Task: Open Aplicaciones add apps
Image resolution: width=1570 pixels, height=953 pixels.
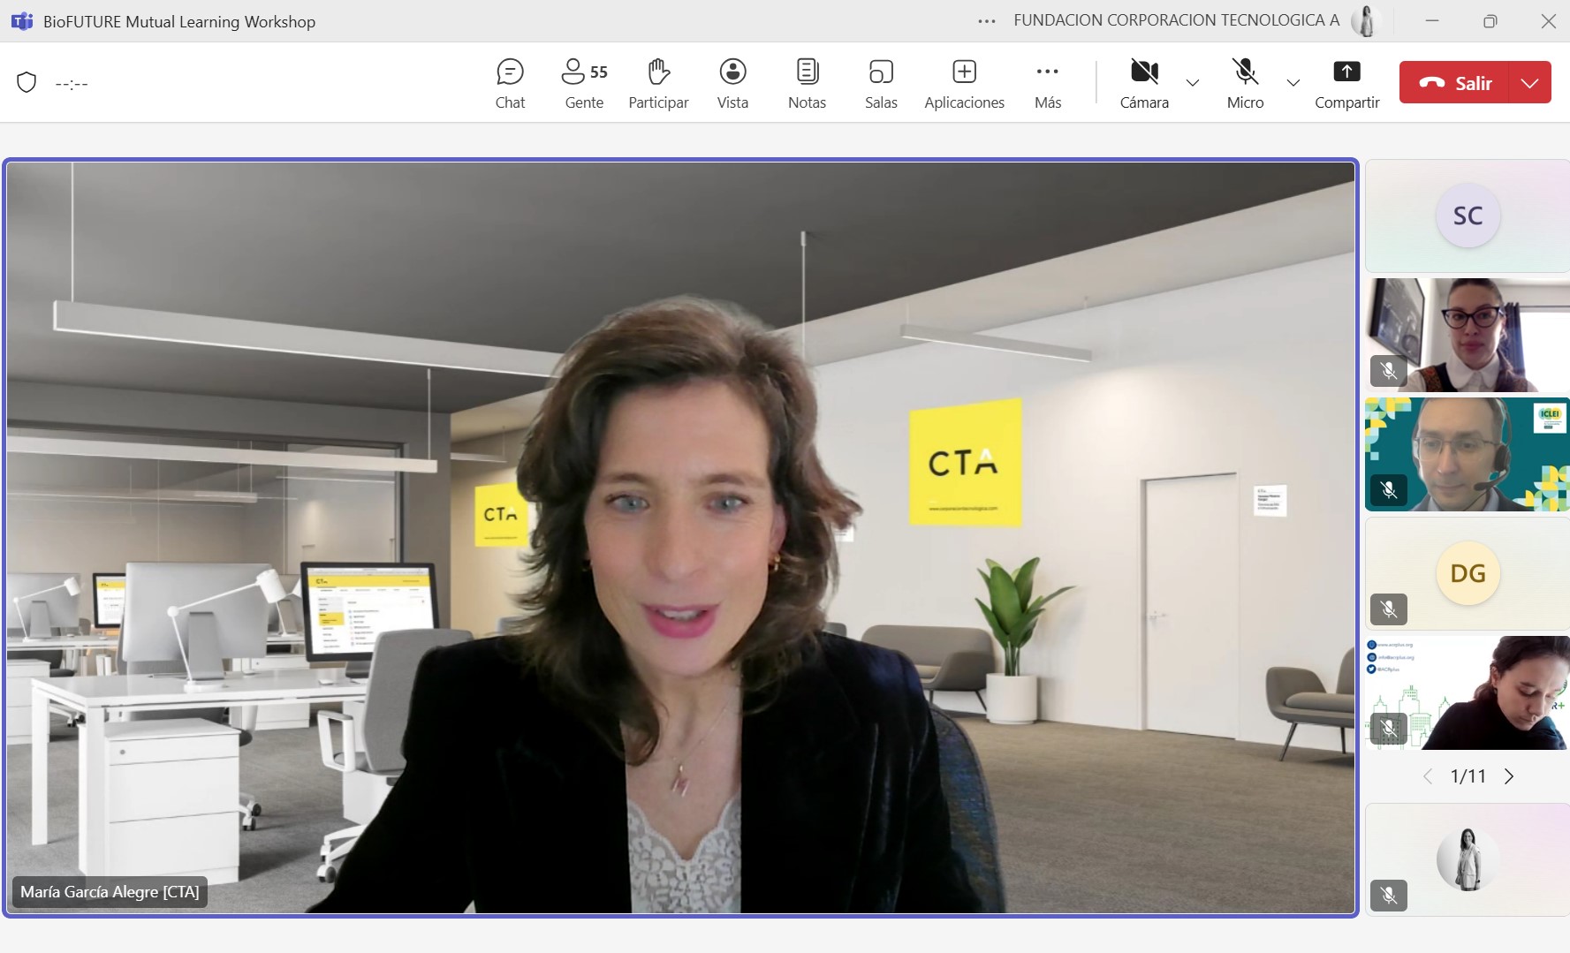Action: [964, 84]
